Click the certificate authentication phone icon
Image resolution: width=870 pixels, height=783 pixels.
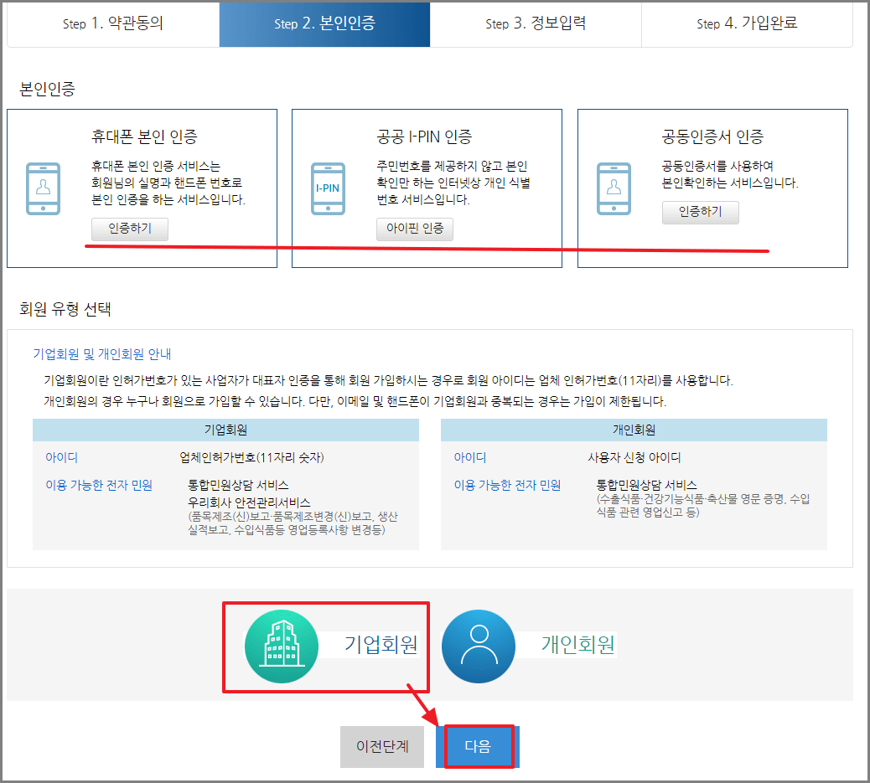click(613, 188)
